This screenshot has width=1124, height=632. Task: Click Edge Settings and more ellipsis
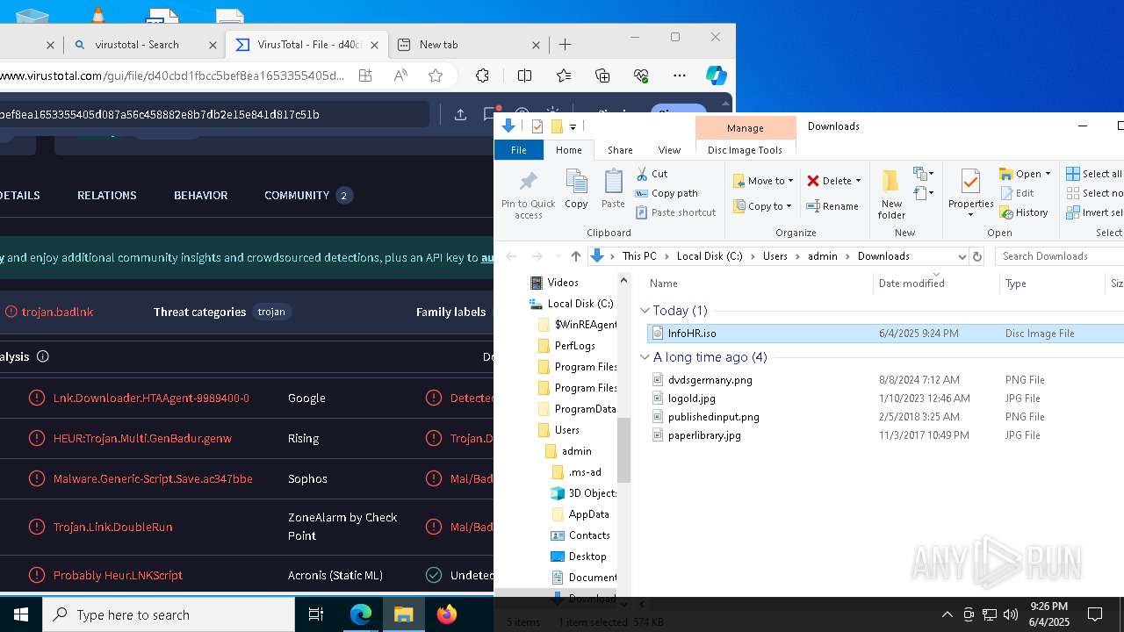680,75
